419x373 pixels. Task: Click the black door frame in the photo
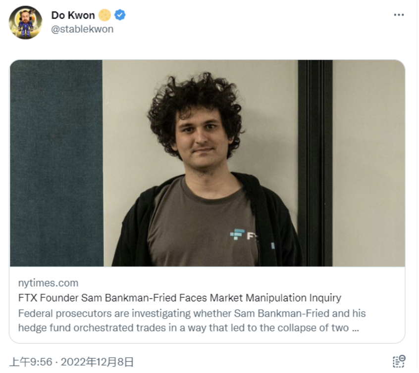315,163
